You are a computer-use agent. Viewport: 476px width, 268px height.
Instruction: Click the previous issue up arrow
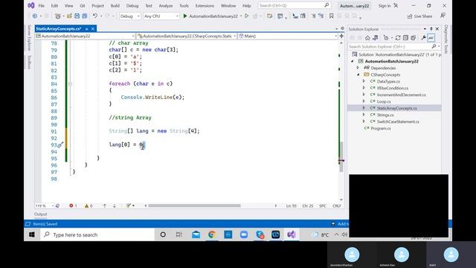(105, 205)
